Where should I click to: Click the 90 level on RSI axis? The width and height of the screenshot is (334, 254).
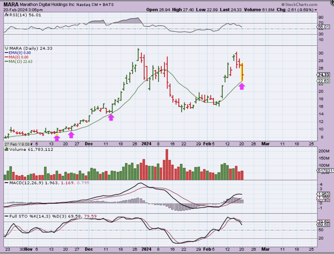[321, 17]
